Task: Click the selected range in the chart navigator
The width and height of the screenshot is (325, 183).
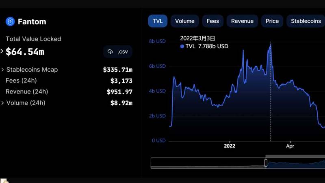Action: point(296,163)
